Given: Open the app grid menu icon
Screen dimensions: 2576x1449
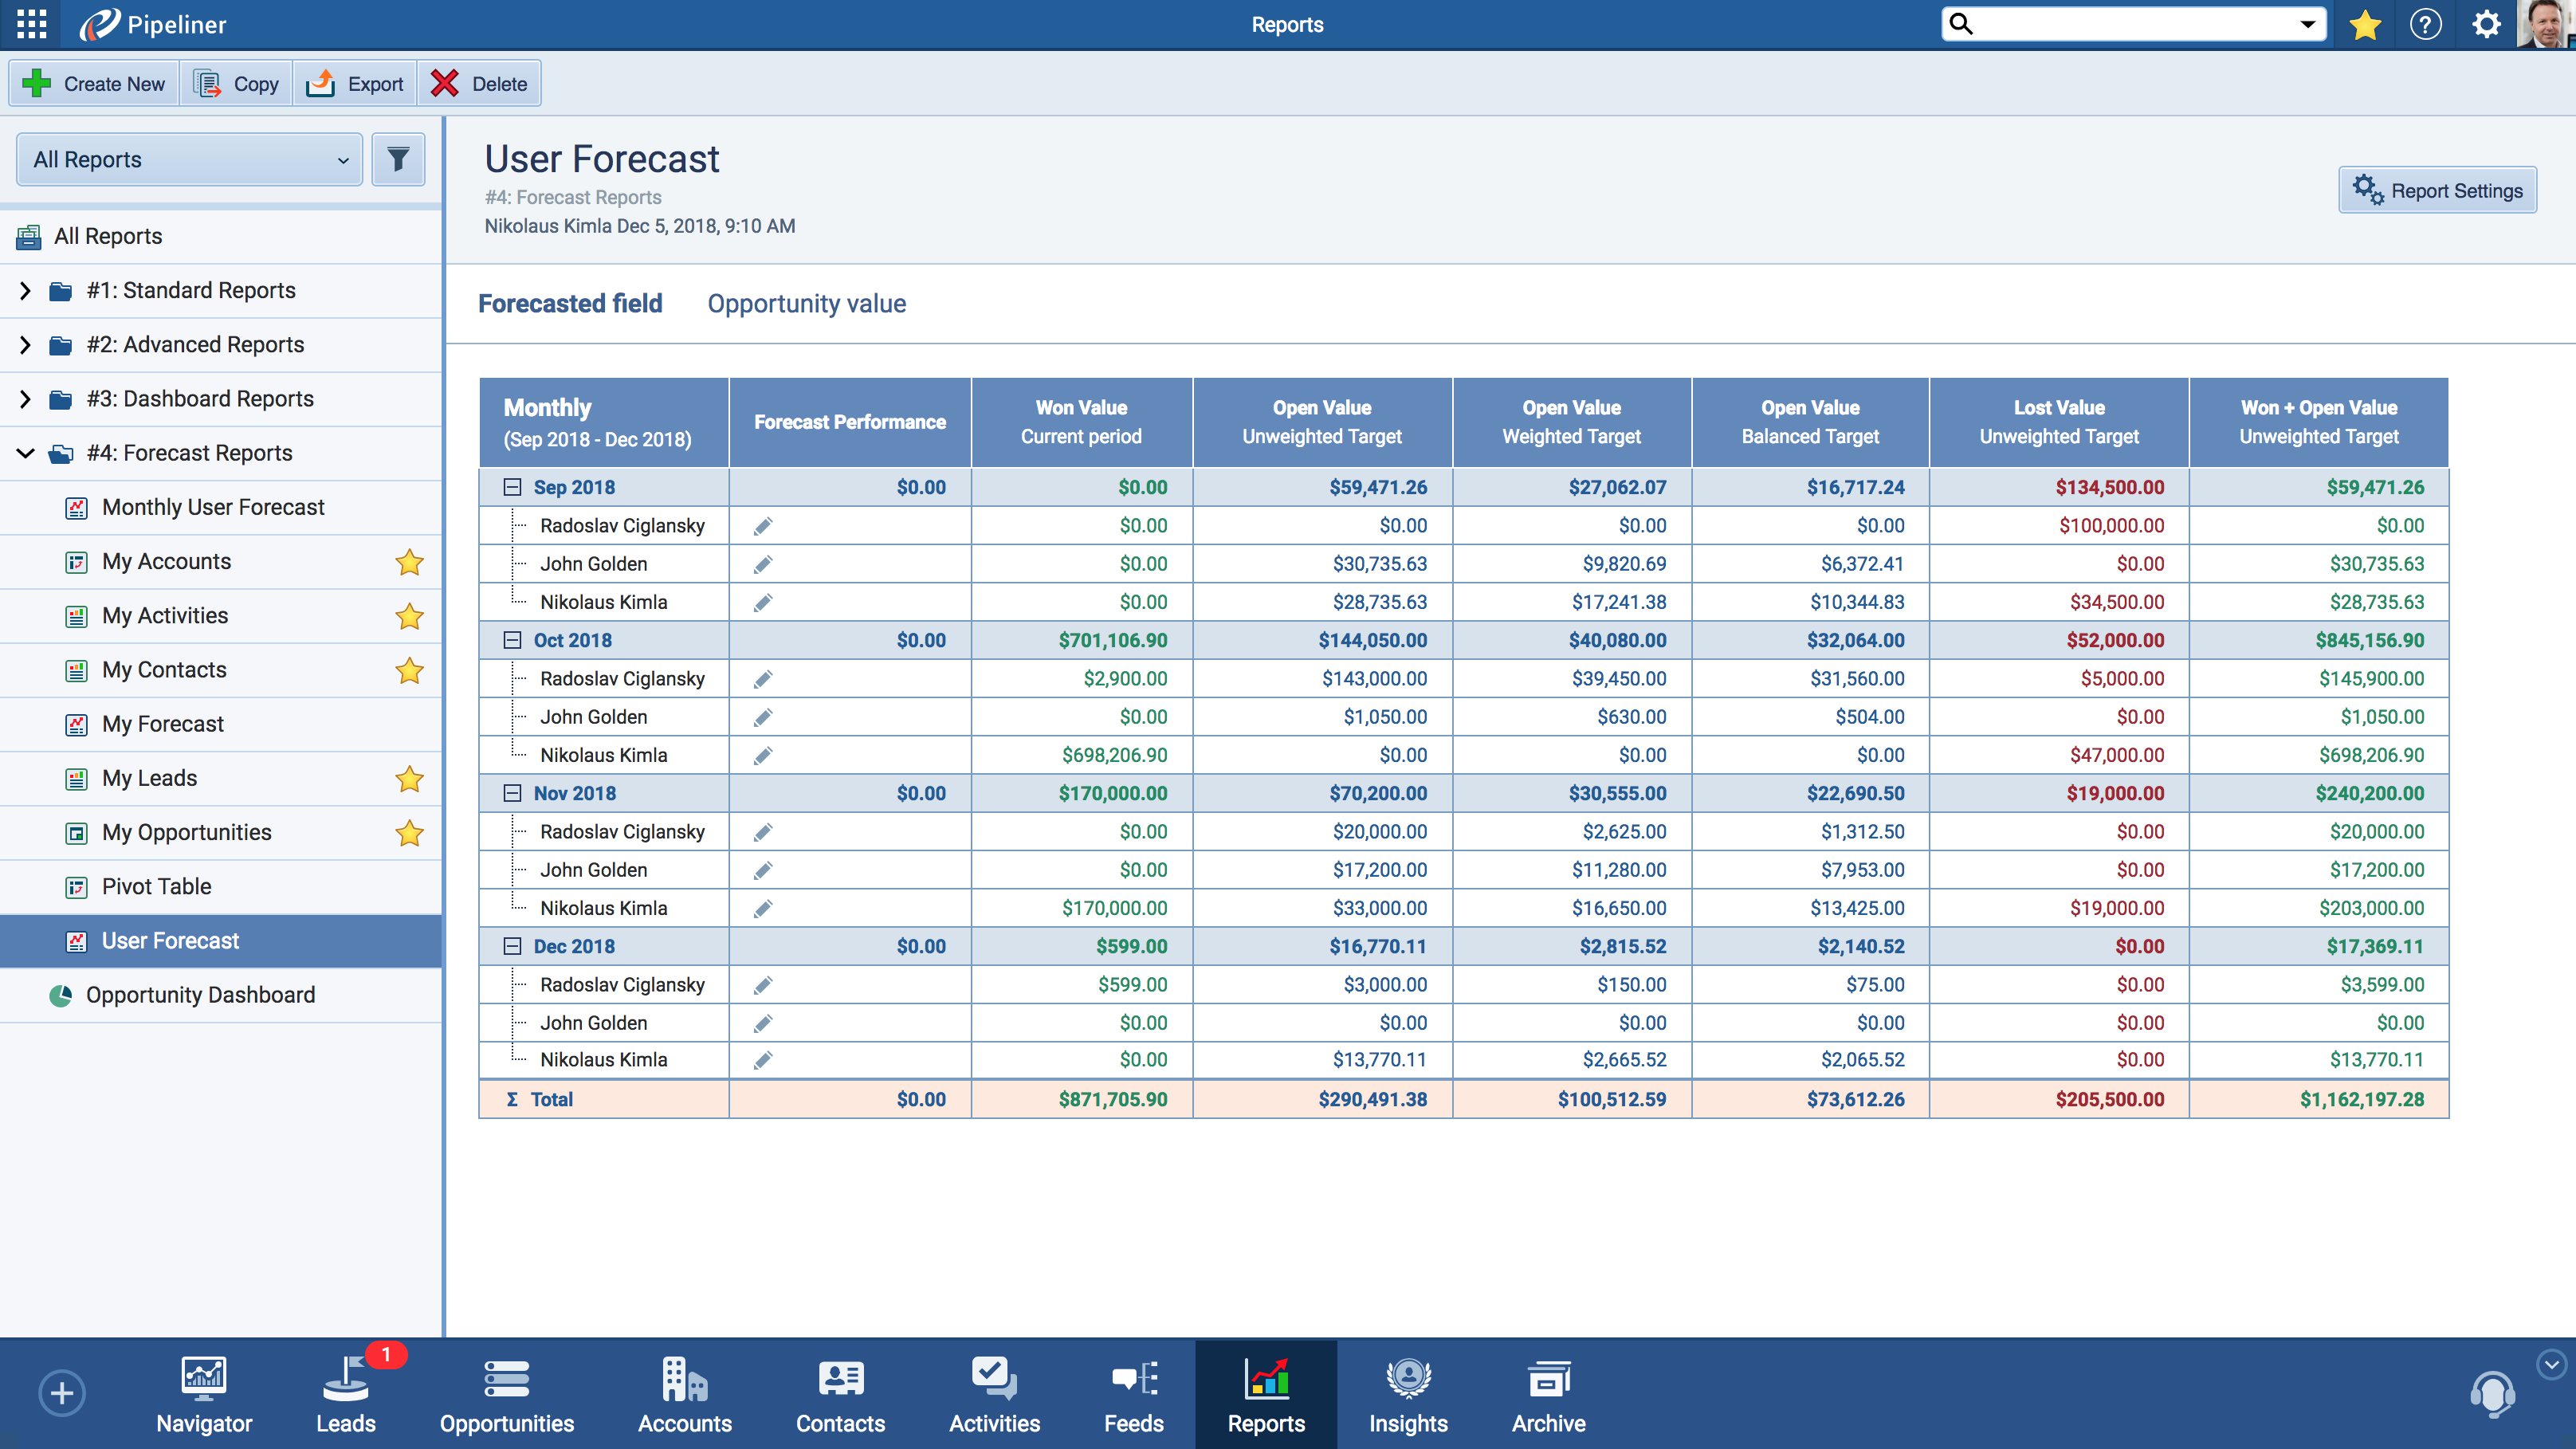Looking at the screenshot, I should [31, 24].
